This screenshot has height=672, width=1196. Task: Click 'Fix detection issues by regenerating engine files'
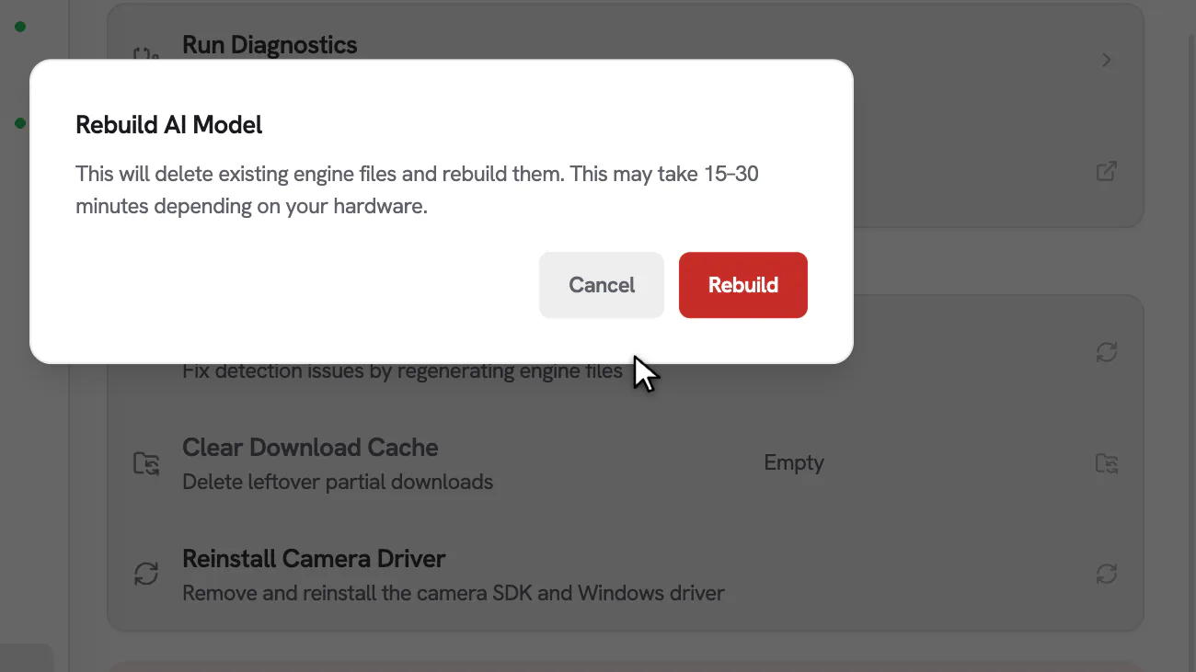click(402, 371)
